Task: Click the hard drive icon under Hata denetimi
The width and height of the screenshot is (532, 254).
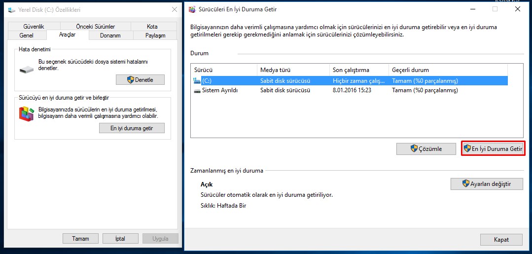Action: tap(27, 70)
